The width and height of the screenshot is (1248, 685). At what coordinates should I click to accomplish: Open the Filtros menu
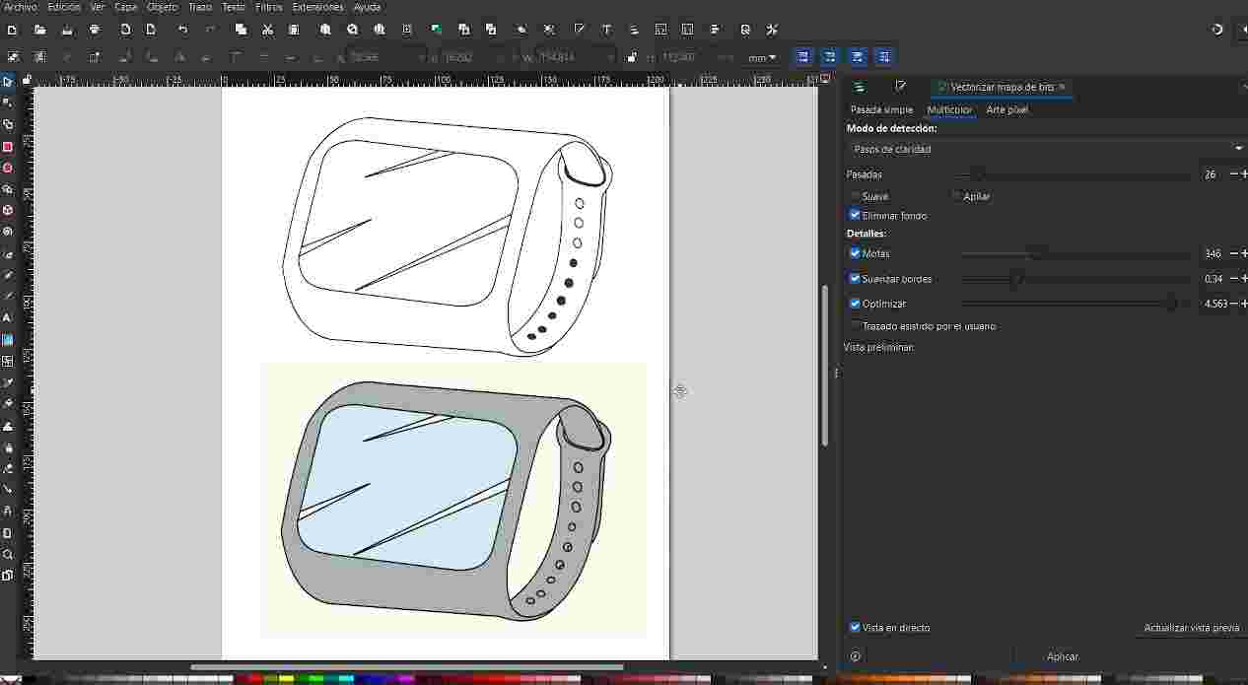coord(268,7)
